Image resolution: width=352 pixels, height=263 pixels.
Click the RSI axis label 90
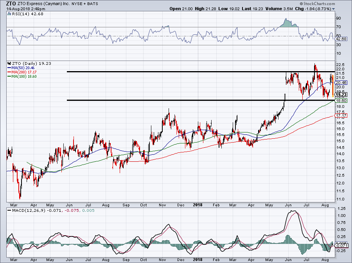pos(339,18)
